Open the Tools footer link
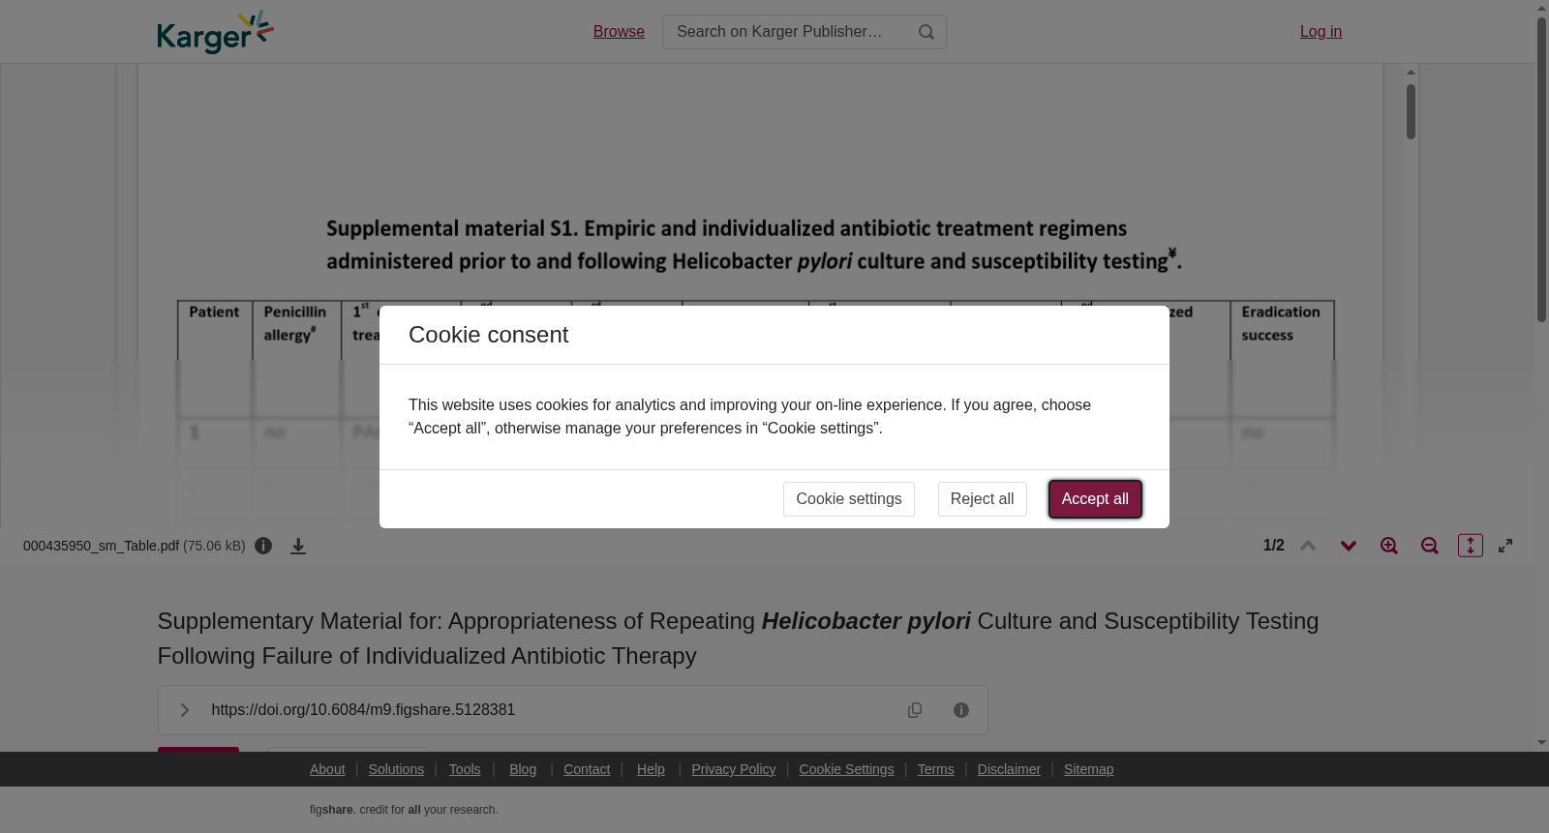This screenshot has height=833, width=1549. [465, 769]
